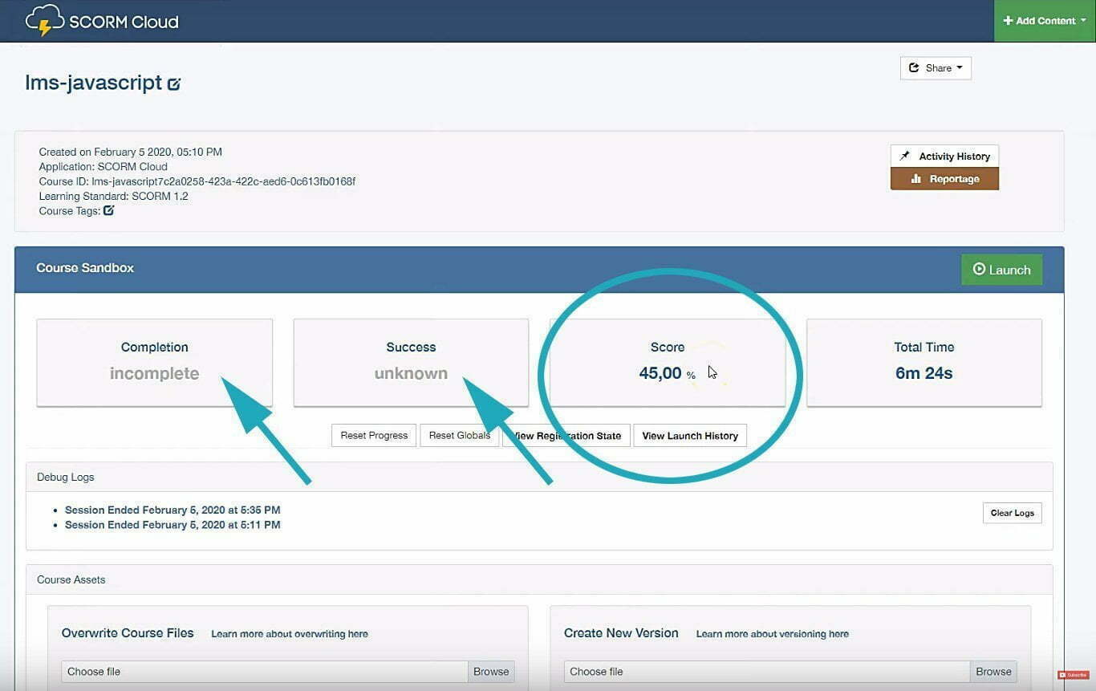Click the Learning Standard: SCORM 1.2 text
This screenshot has height=691, width=1096.
pos(114,196)
